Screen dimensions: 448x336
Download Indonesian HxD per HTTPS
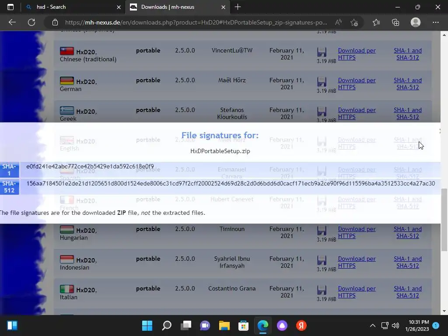click(x=357, y=262)
